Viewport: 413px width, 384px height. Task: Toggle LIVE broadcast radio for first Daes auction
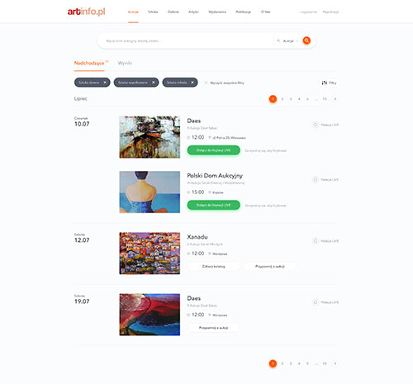[x=316, y=125]
